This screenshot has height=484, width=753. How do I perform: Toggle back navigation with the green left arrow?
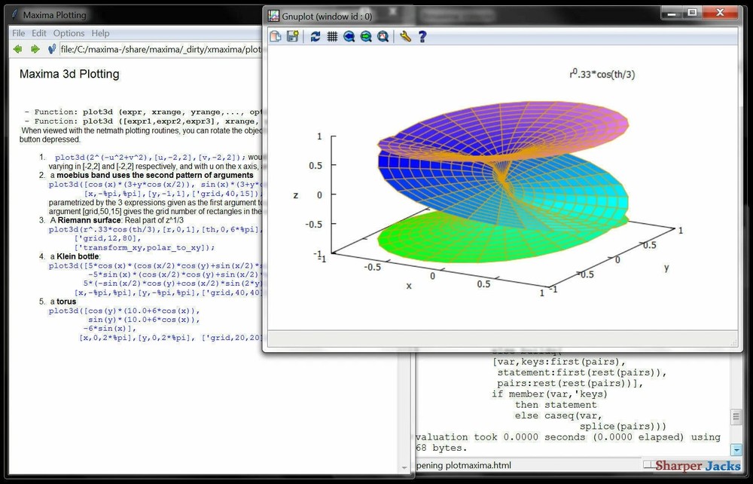coord(17,49)
